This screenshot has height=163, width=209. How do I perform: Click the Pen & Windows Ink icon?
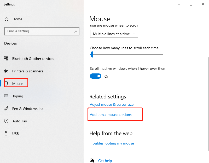coord(7,109)
